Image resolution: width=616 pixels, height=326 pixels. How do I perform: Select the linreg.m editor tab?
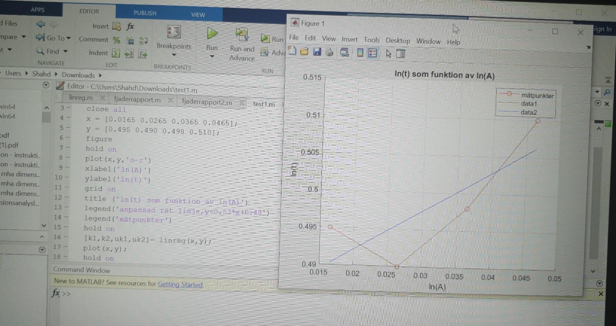click(x=81, y=98)
